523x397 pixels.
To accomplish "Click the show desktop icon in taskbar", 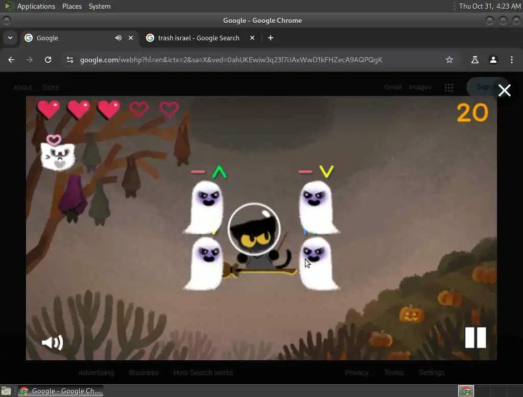I will (6, 391).
